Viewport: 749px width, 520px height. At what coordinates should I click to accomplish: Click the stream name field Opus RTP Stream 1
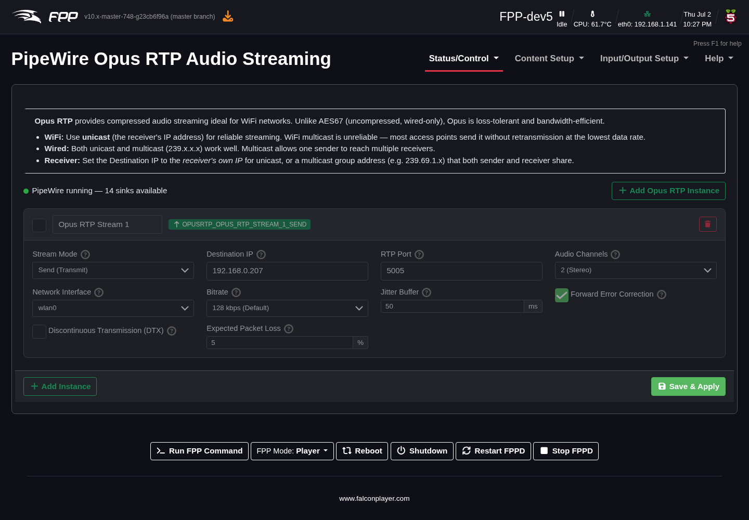[107, 224]
